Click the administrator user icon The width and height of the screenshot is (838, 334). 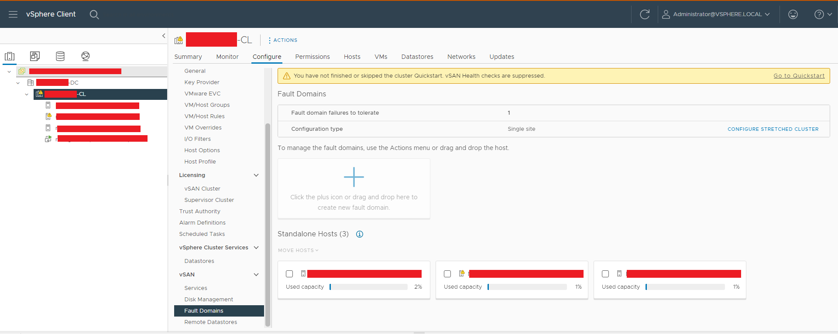[x=666, y=14]
